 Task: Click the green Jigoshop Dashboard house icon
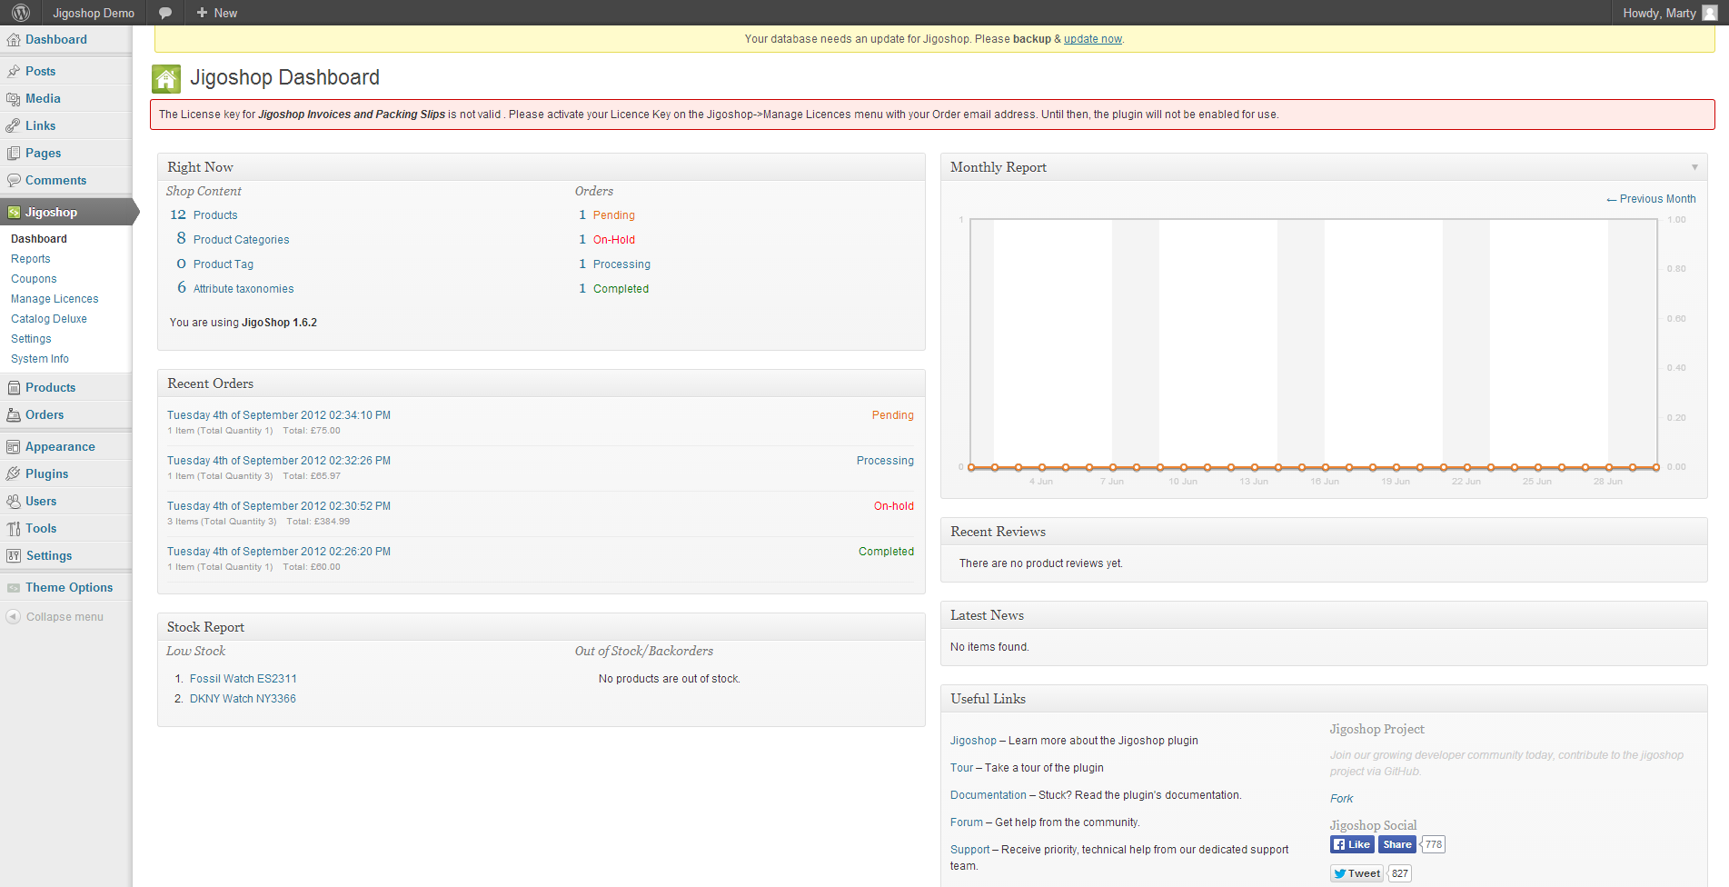pos(166,79)
